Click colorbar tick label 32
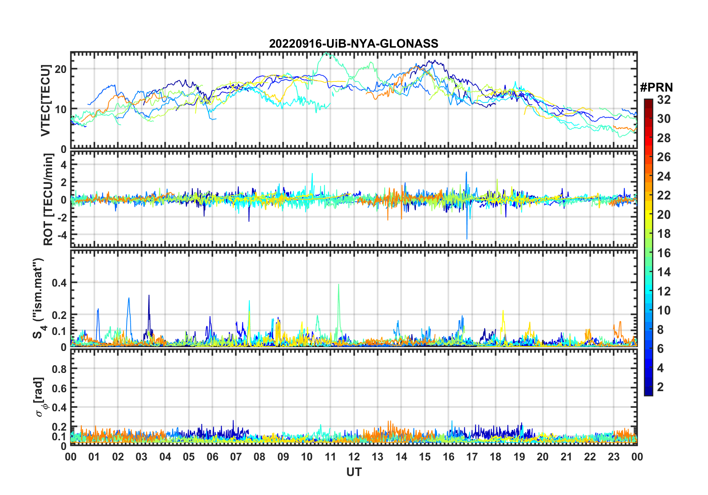The height and width of the screenshot is (495, 708). click(664, 100)
